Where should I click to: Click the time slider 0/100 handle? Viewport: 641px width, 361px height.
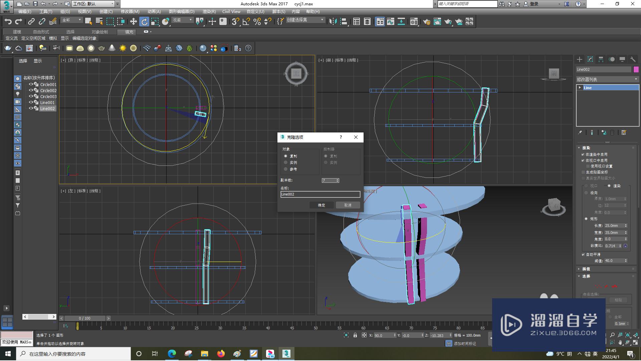click(x=85, y=319)
